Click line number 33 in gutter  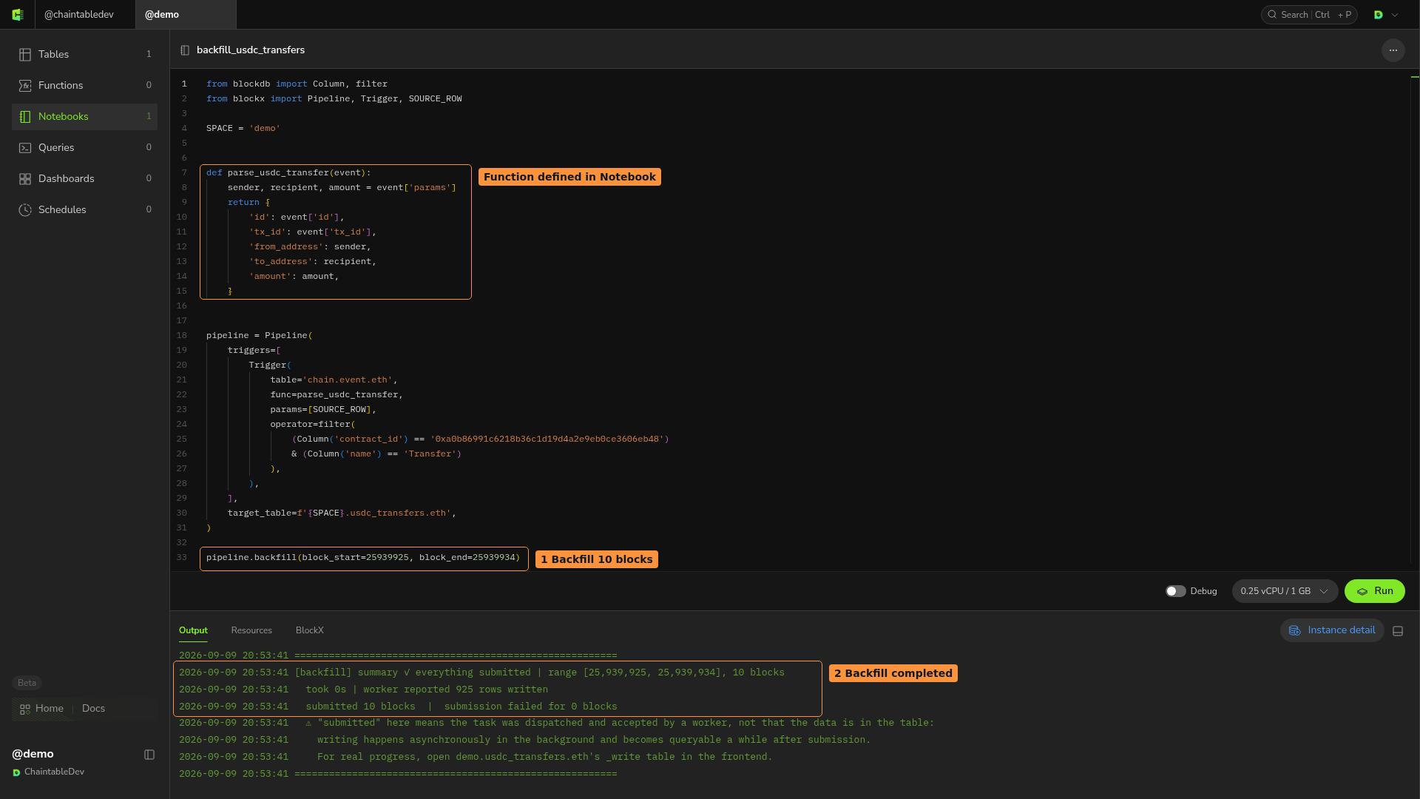(182, 558)
